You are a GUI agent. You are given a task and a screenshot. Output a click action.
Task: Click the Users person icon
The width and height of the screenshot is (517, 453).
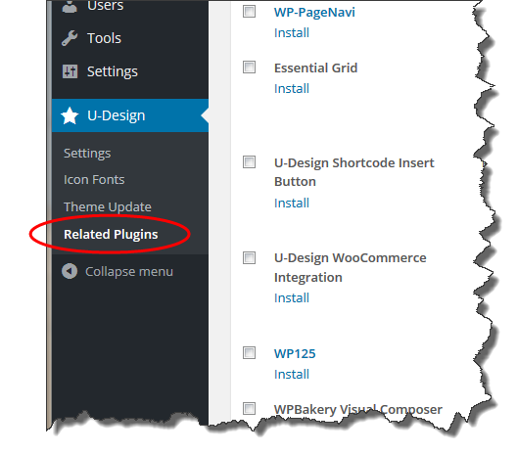(70, 6)
